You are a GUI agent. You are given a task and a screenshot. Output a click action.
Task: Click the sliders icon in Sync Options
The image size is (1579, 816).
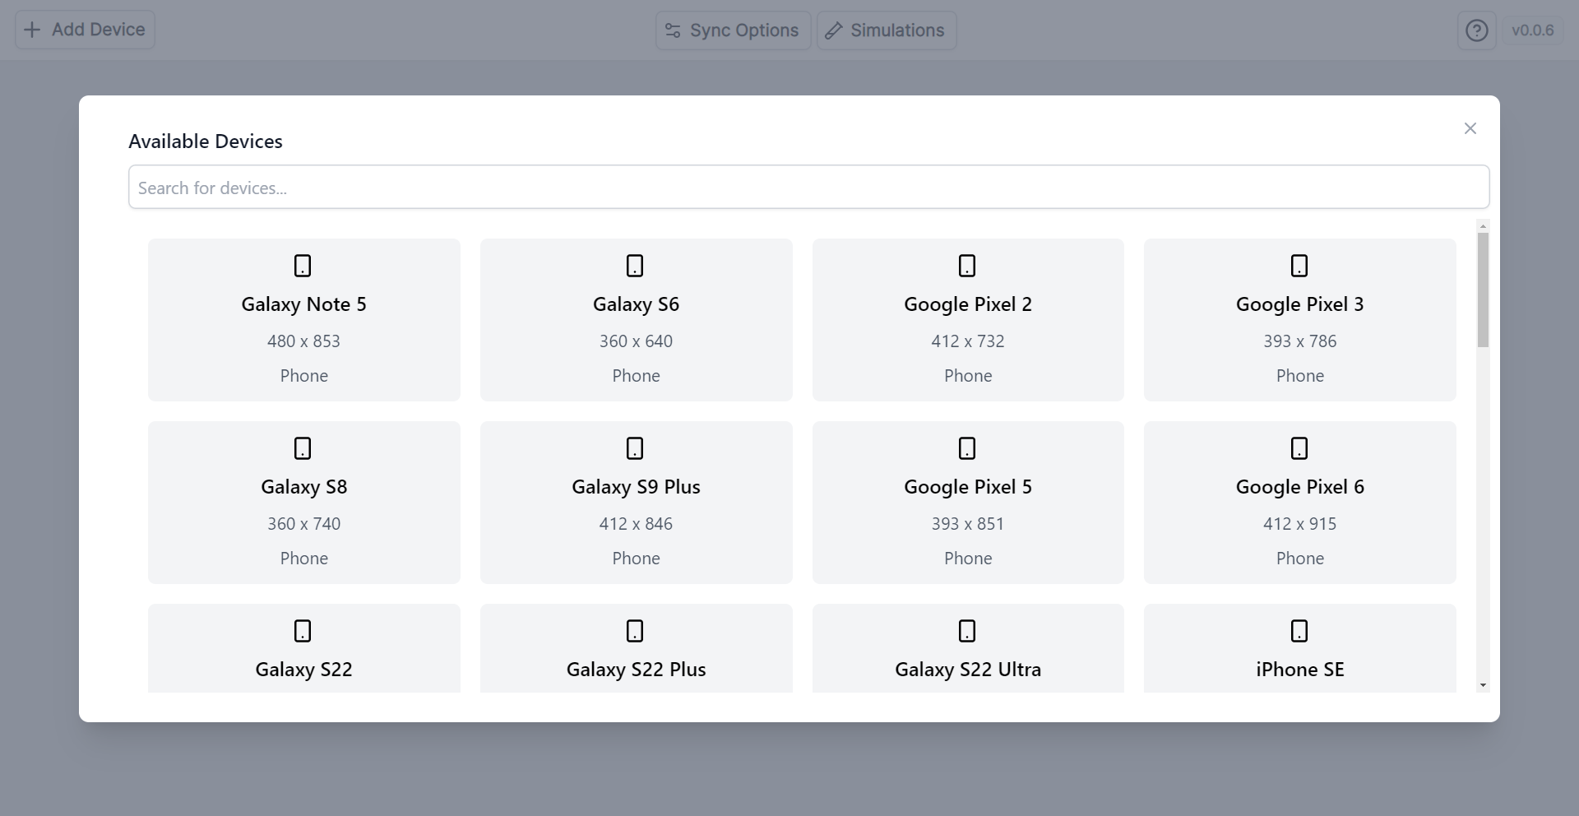coord(673,30)
